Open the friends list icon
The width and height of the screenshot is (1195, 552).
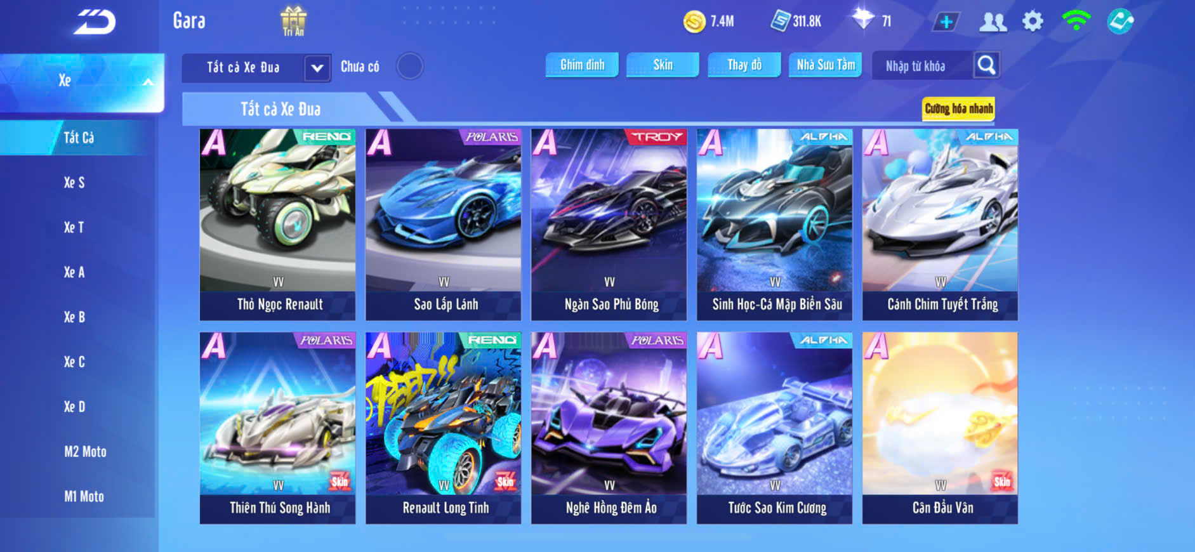tap(993, 22)
